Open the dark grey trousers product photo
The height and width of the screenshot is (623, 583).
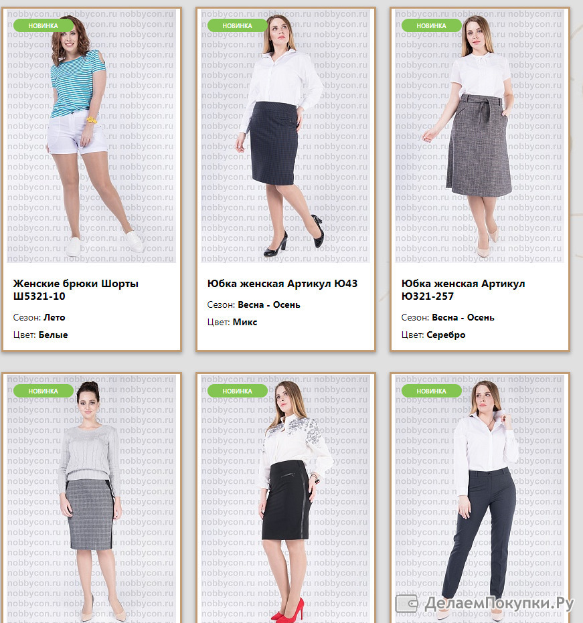tap(479, 499)
